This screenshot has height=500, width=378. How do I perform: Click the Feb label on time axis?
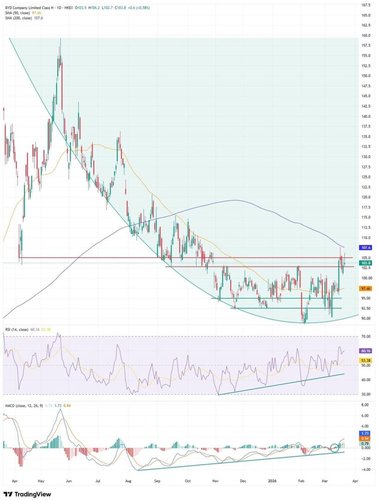pyautogui.click(x=301, y=481)
